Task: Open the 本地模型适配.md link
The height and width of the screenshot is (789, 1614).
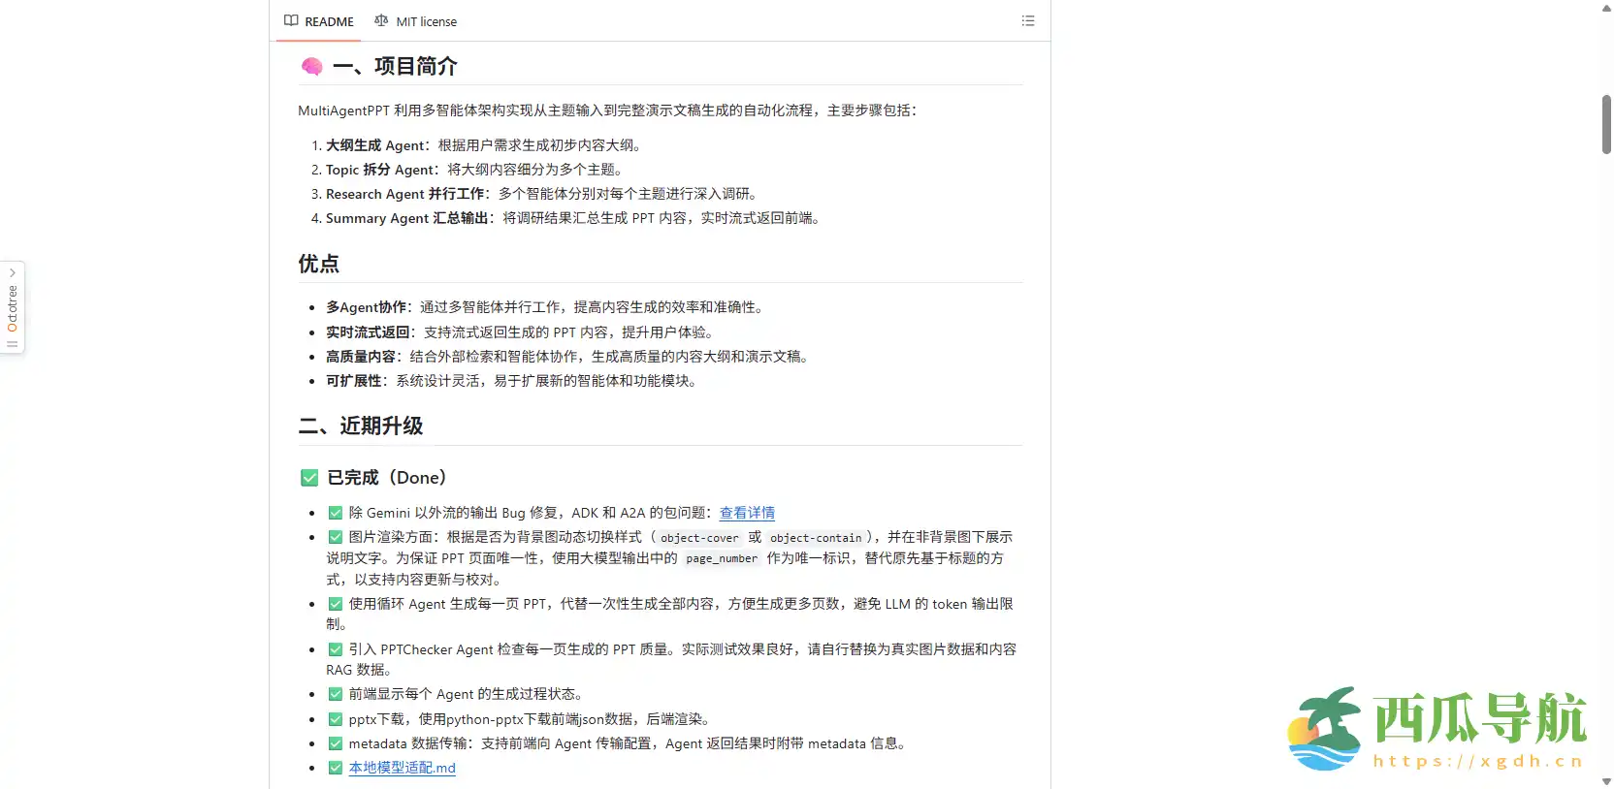Action: coord(402,768)
